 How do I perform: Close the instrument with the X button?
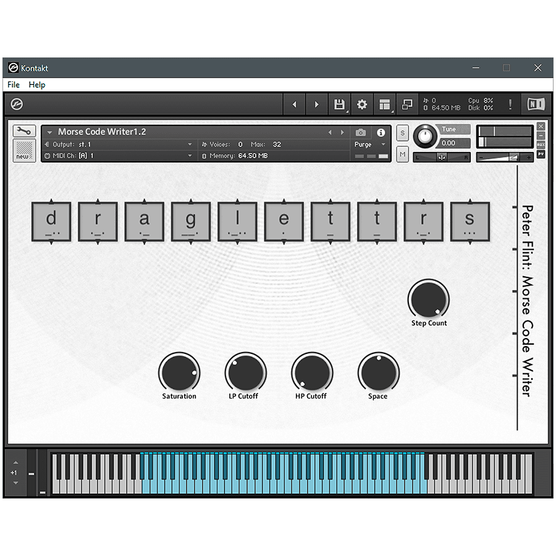[541, 126]
